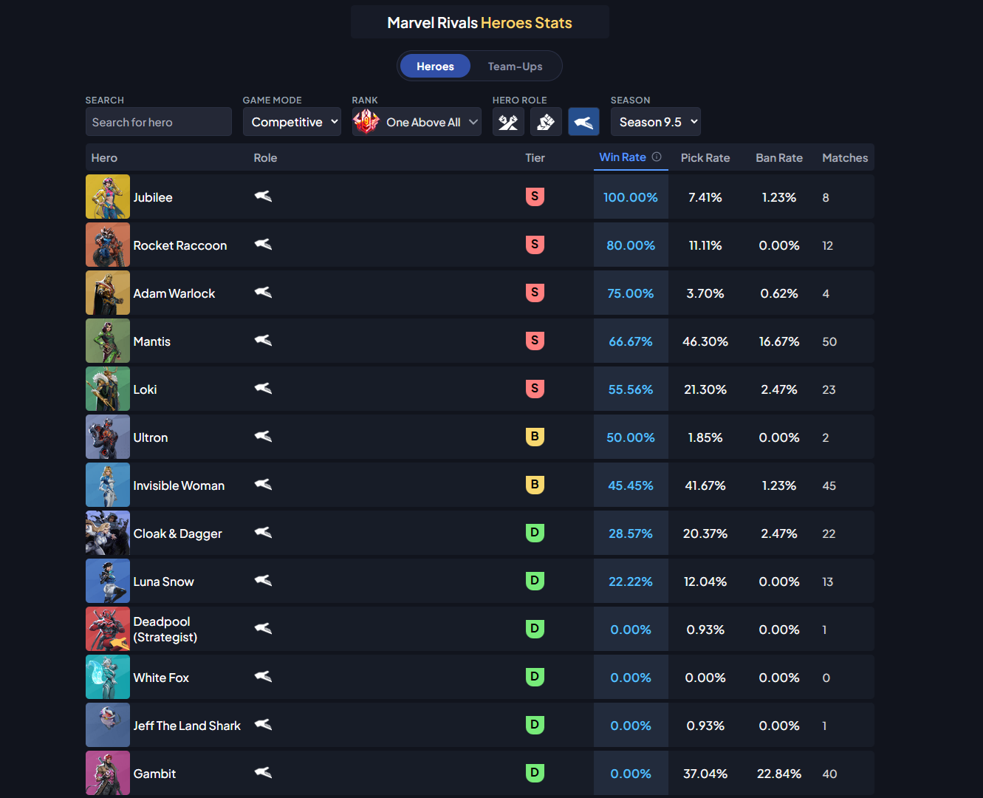The width and height of the screenshot is (983, 798).
Task: Sort the table by Hero column header
Action: (104, 158)
